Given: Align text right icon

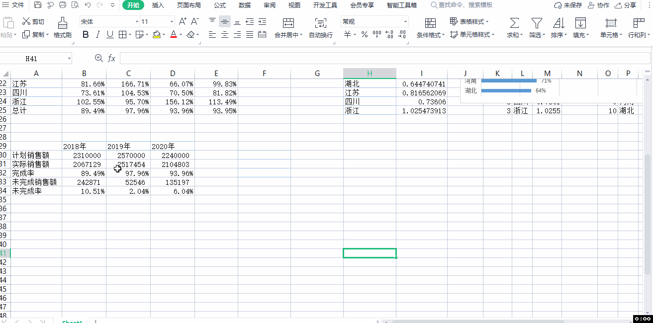Looking at the screenshot, I should tap(237, 34).
